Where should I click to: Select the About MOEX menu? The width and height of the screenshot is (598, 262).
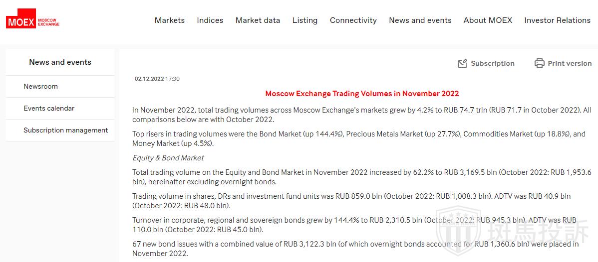(x=488, y=20)
